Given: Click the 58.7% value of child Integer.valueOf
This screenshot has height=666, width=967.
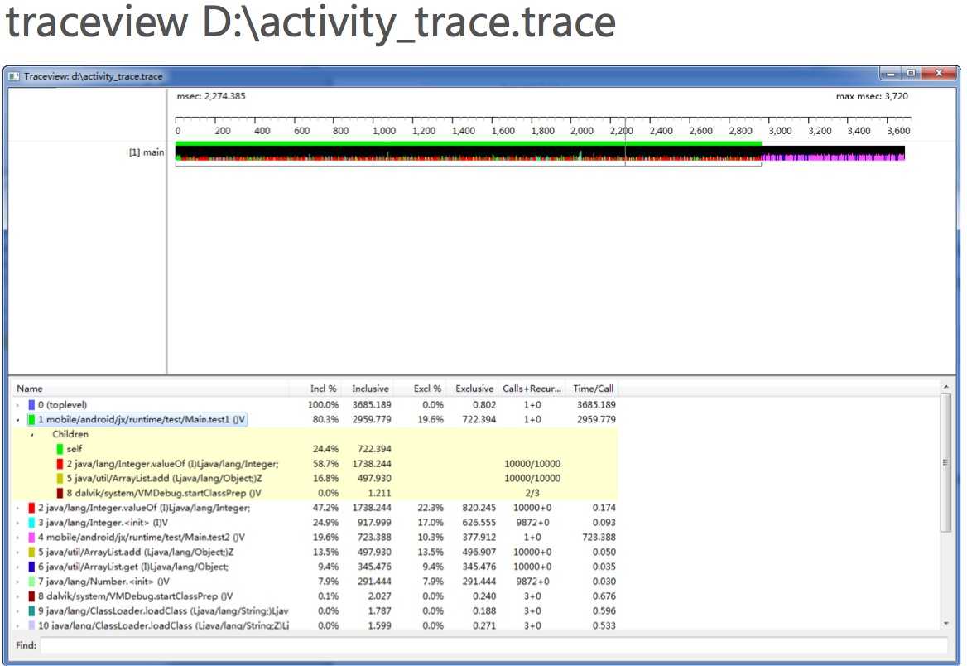Looking at the screenshot, I should pos(325,464).
